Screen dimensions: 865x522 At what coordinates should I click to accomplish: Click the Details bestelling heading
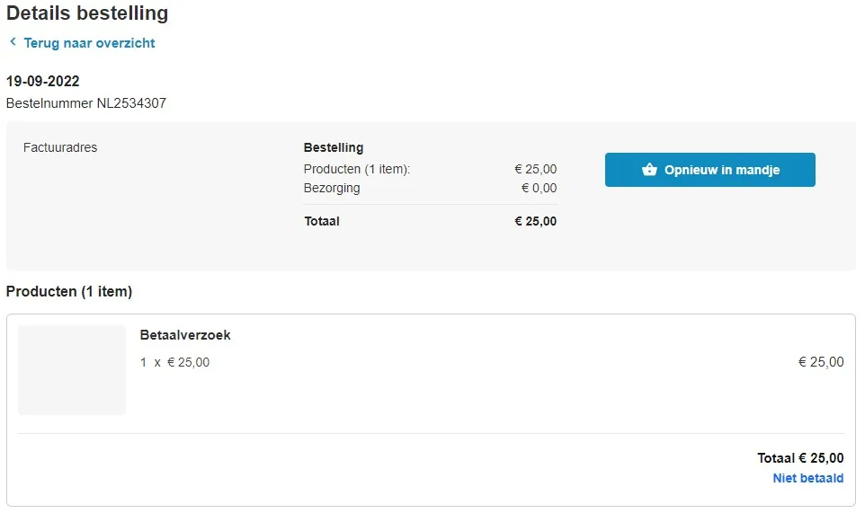pos(87,13)
